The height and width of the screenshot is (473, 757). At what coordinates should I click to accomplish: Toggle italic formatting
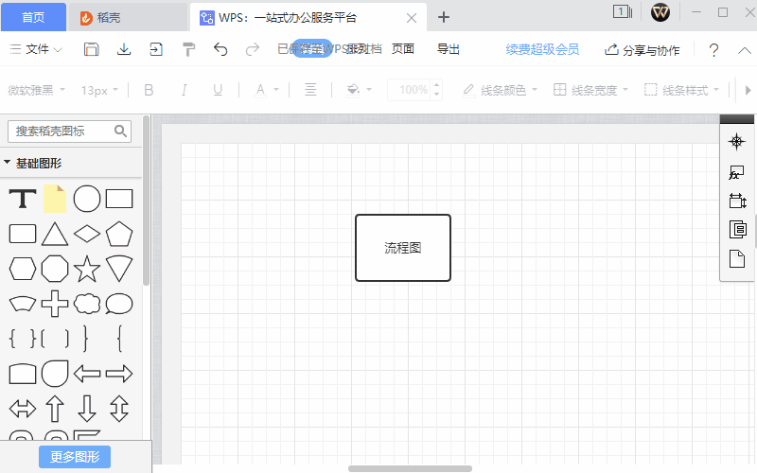click(x=184, y=90)
